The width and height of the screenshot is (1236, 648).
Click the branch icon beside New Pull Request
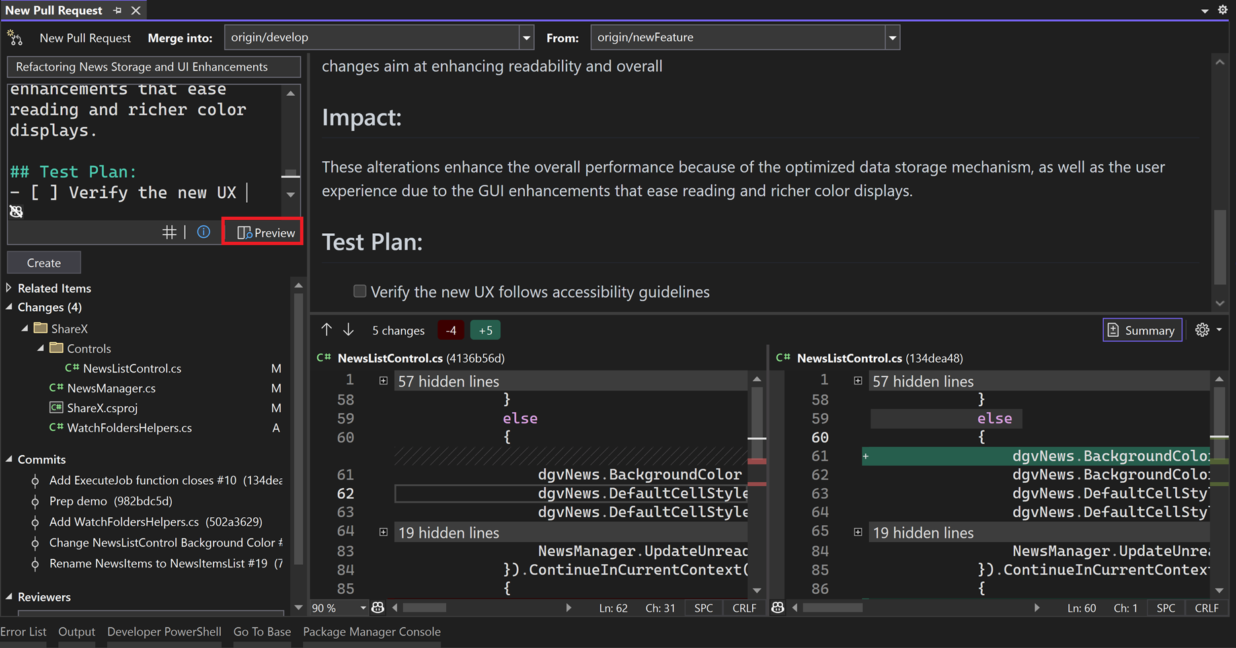(15, 38)
